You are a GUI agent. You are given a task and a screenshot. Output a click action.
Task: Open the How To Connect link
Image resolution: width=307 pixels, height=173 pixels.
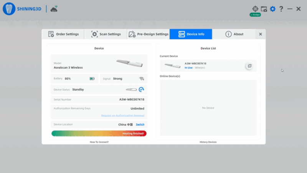(99, 142)
